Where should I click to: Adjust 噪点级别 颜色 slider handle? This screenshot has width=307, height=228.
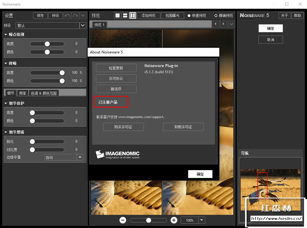(x=47, y=52)
